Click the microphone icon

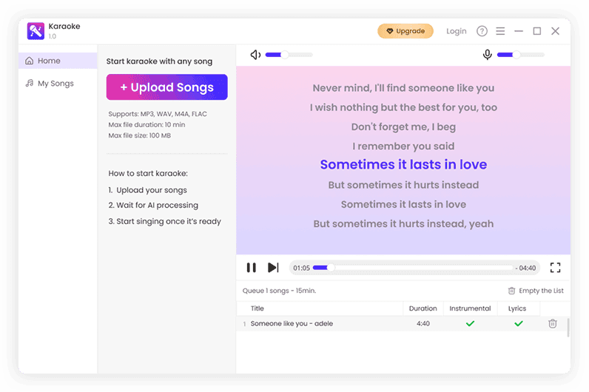(x=487, y=55)
